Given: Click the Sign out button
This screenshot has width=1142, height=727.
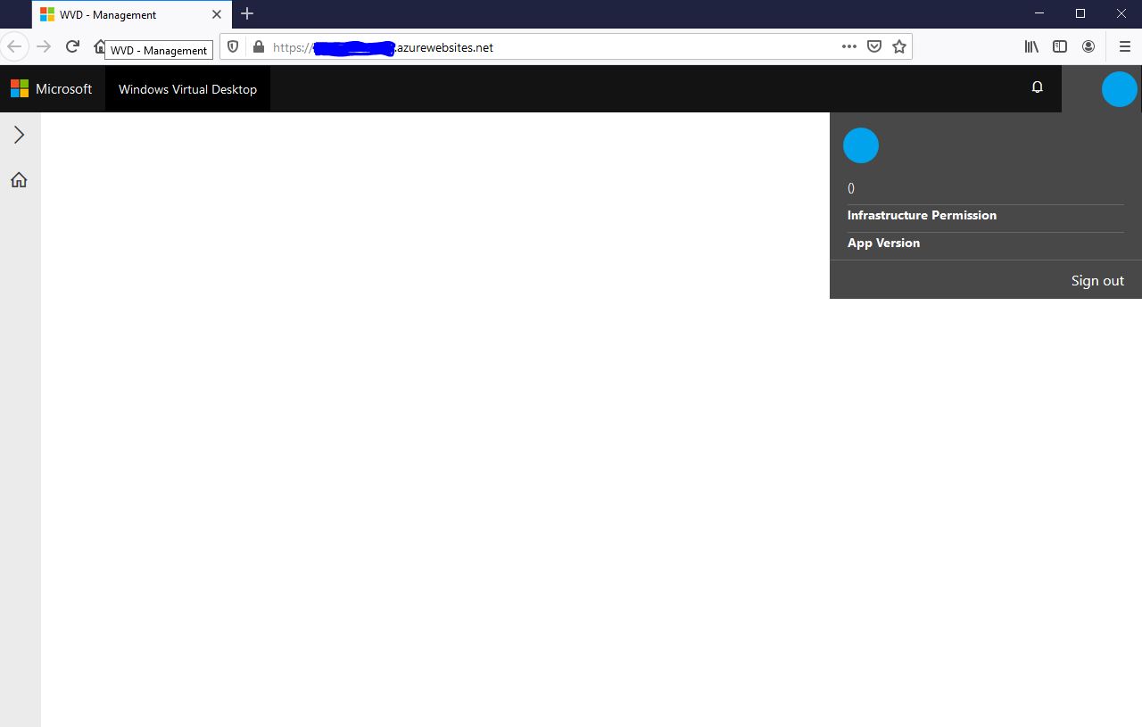Looking at the screenshot, I should pyautogui.click(x=1096, y=280).
